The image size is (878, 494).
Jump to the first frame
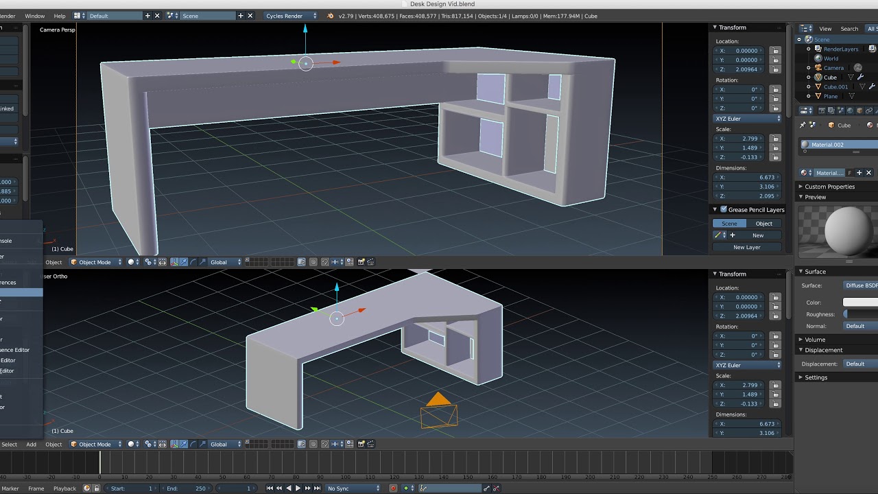[x=270, y=489]
